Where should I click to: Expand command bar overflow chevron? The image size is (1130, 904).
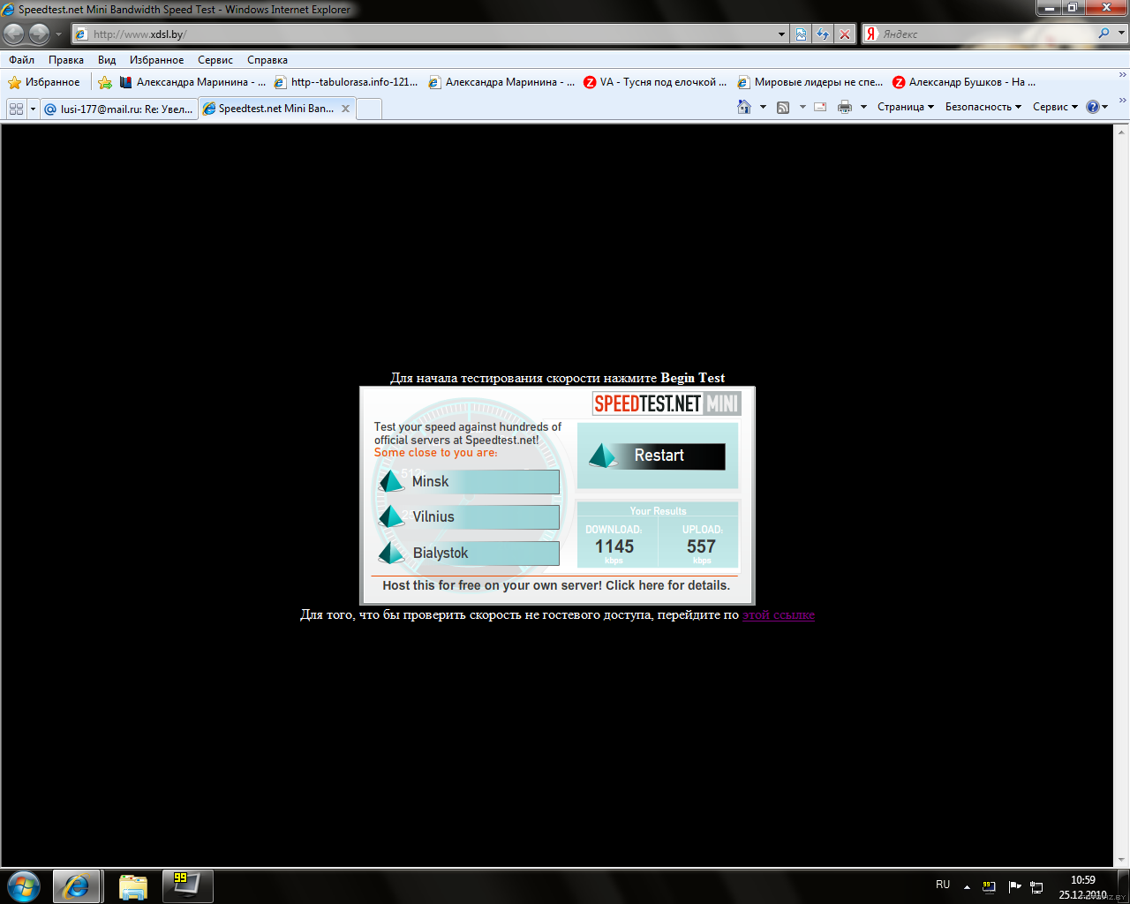pos(1122,101)
